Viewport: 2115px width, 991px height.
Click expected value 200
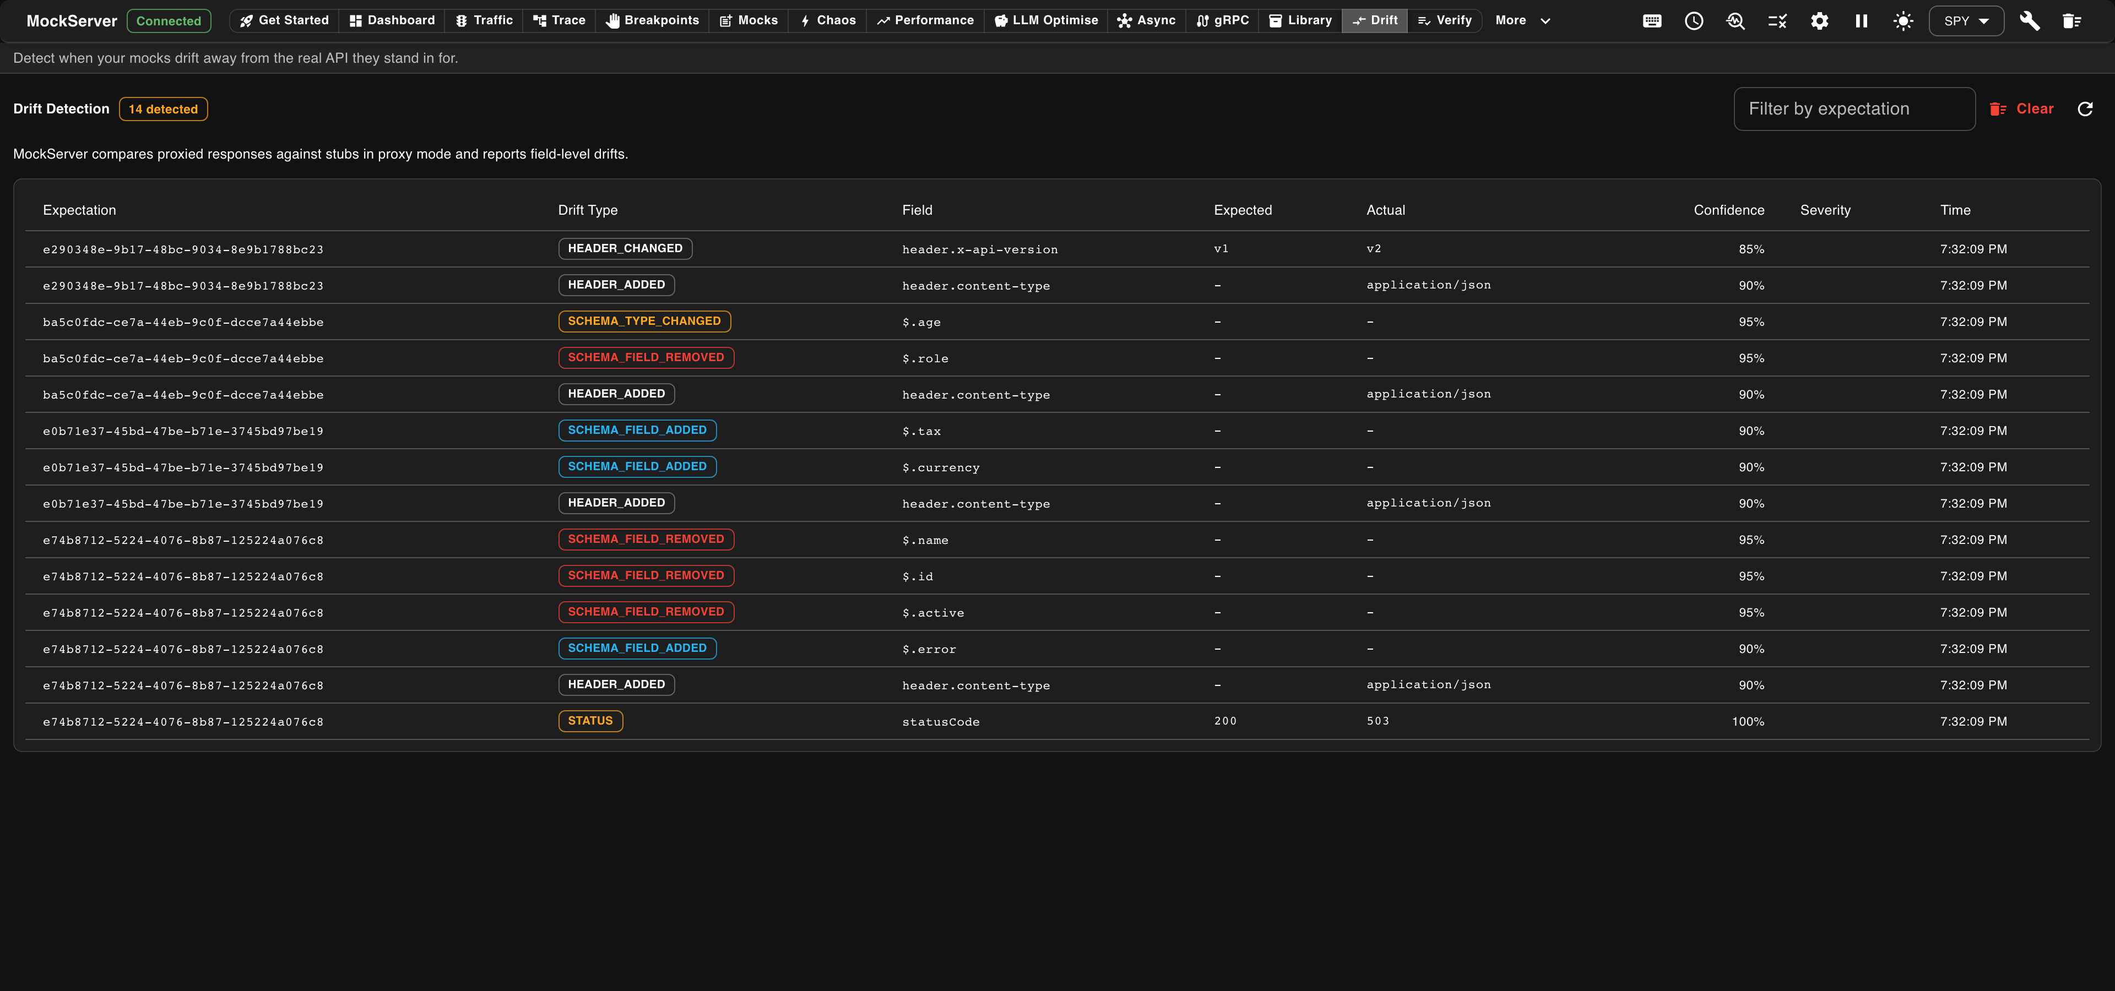tap(1225, 721)
